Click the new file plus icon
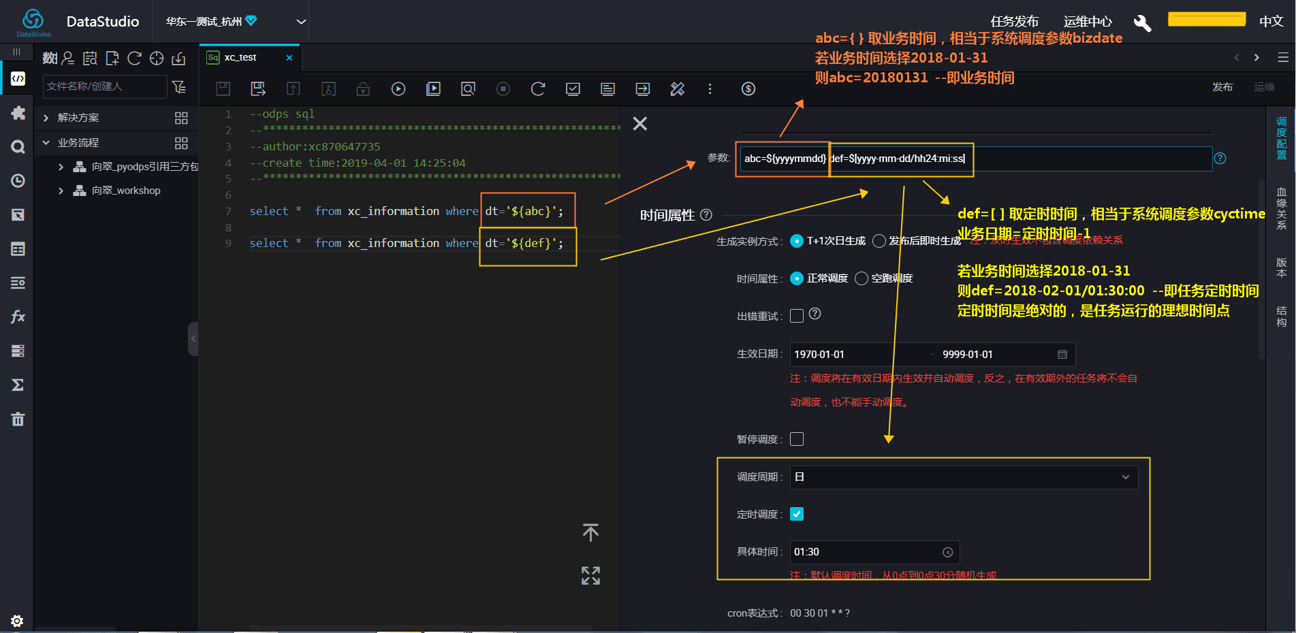 [112, 59]
